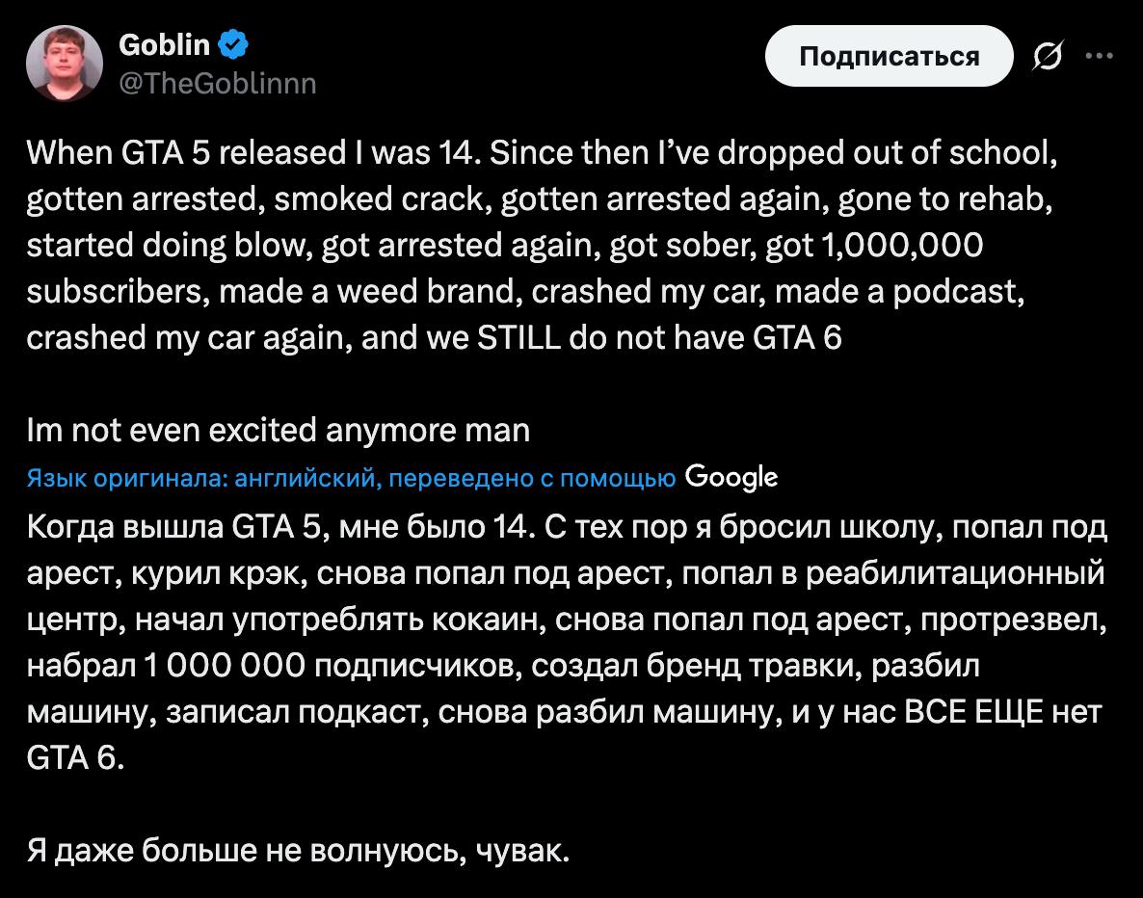Open Goblin's profile picture
1143x898 pixels.
coord(65,63)
